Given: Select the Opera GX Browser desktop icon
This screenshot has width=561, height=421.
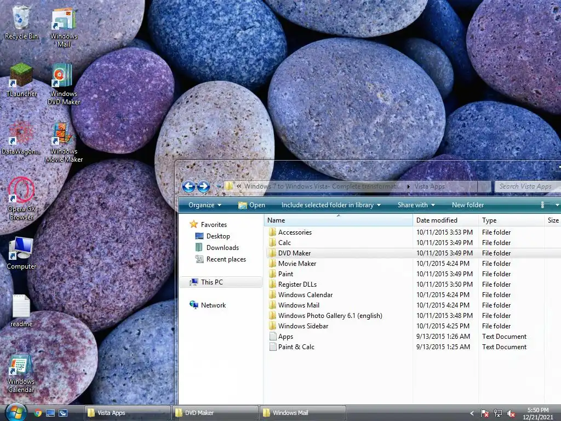Looking at the screenshot, I should pyautogui.click(x=21, y=198).
